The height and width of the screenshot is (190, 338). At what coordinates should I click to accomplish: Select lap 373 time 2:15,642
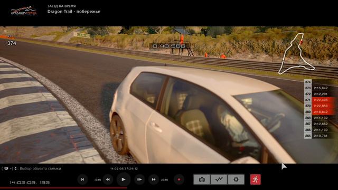click(320, 88)
